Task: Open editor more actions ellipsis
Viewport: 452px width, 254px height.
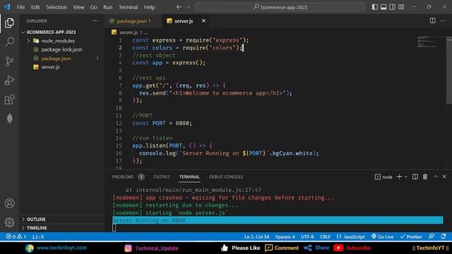Action: pos(443,20)
